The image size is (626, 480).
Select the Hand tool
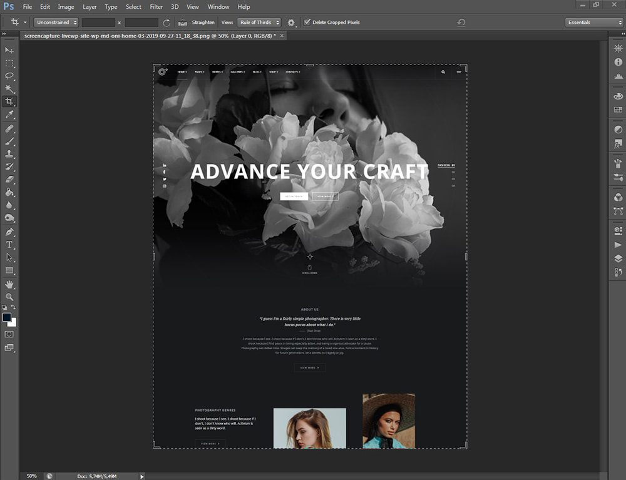tap(9, 285)
